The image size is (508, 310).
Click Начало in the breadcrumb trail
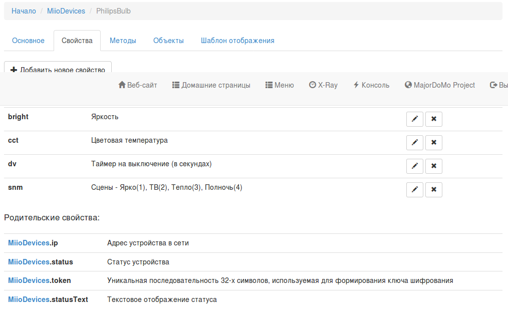point(23,11)
